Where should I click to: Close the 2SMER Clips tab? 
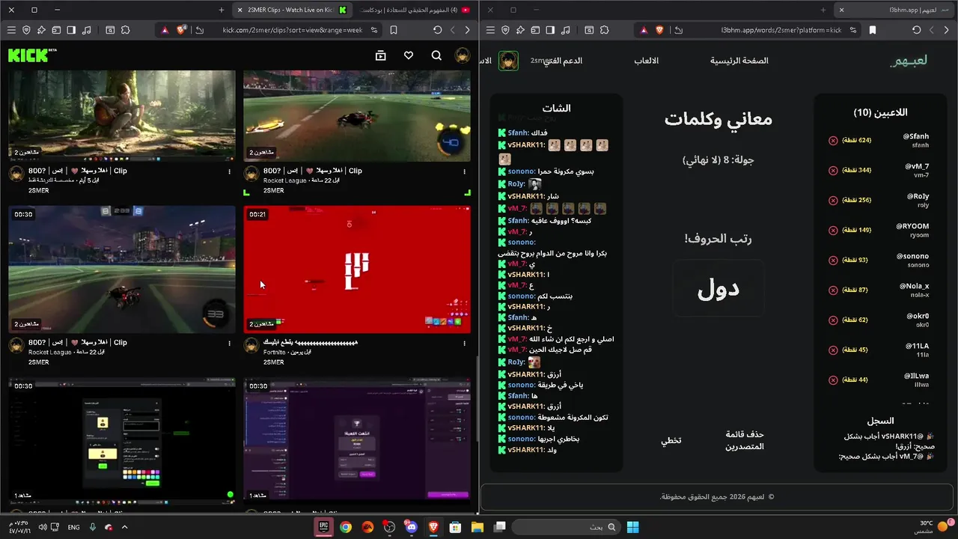point(239,10)
